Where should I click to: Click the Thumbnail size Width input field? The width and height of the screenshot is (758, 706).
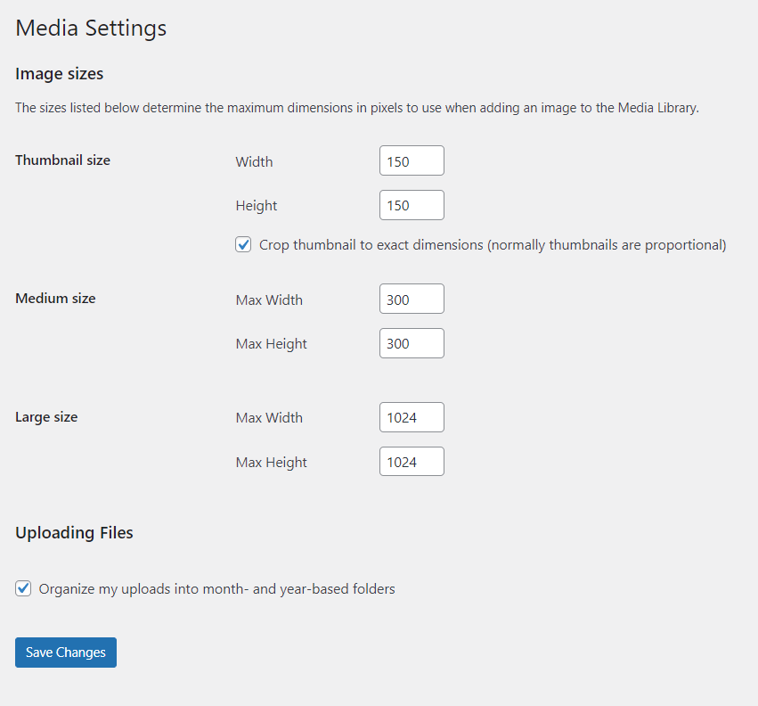click(412, 160)
